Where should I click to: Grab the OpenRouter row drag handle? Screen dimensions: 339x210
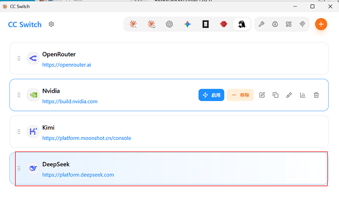coord(19,58)
